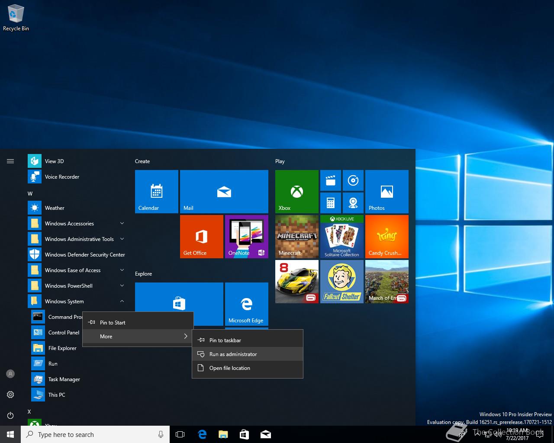
Task: Open the Recycle Bin desktop icon
Action: point(16,17)
